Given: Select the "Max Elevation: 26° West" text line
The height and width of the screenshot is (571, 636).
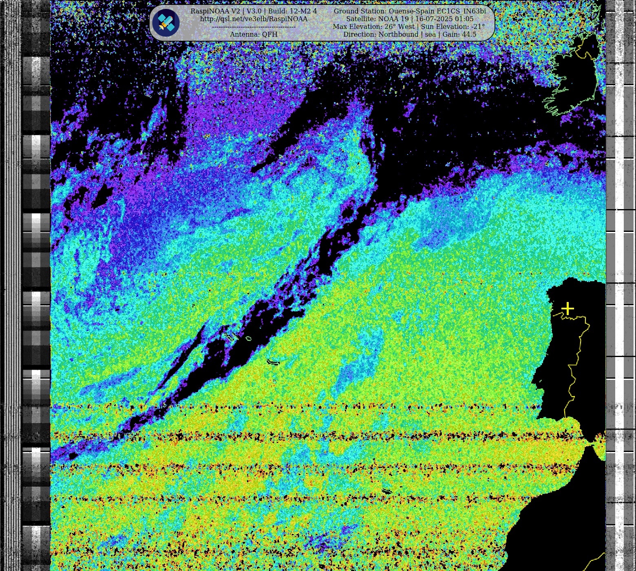Looking at the screenshot, I should [409, 26].
